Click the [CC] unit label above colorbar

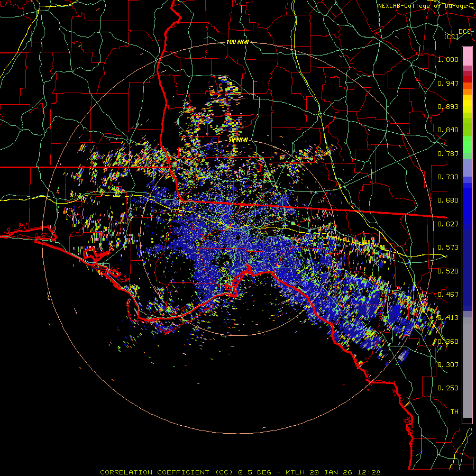451,36
